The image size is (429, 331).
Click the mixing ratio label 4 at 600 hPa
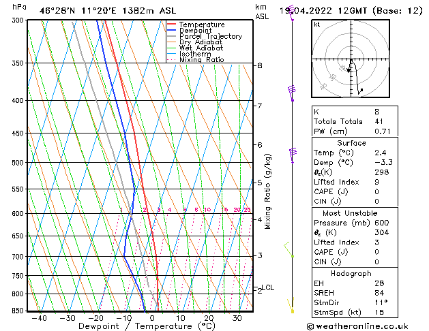169,210
